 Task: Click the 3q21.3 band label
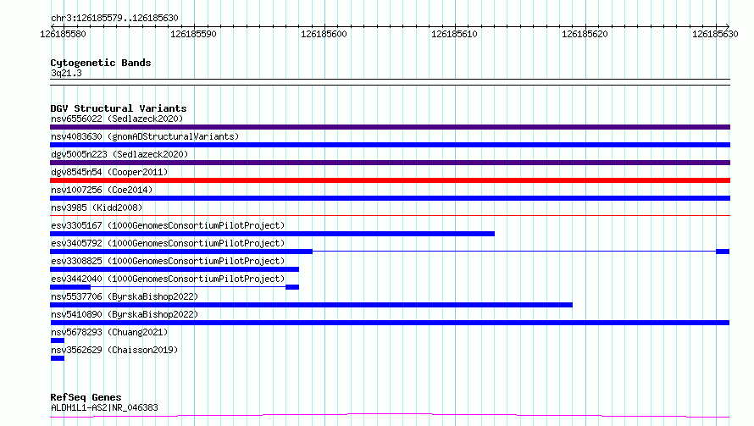point(66,73)
